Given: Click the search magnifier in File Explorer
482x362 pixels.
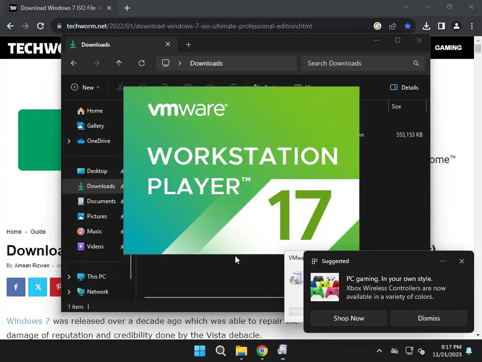Looking at the screenshot, I should click(x=416, y=63).
